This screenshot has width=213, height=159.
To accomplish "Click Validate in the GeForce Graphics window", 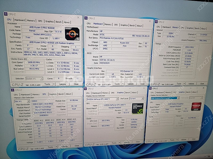I will (127, 142).
